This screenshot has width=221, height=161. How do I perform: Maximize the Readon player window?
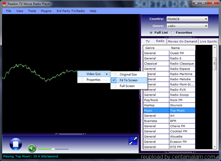[x=203, y=3]
